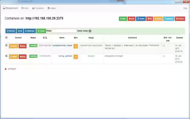
Task: Refresh the containers list
Action: 11,31
